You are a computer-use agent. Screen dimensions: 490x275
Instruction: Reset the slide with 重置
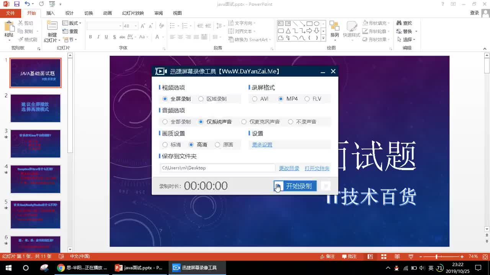tap(70, 31)
